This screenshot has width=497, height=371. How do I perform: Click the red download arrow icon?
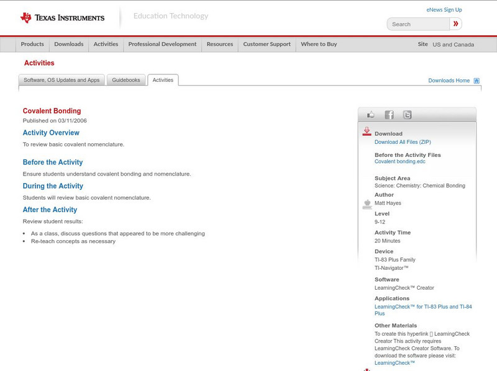(x=367, y=132)
